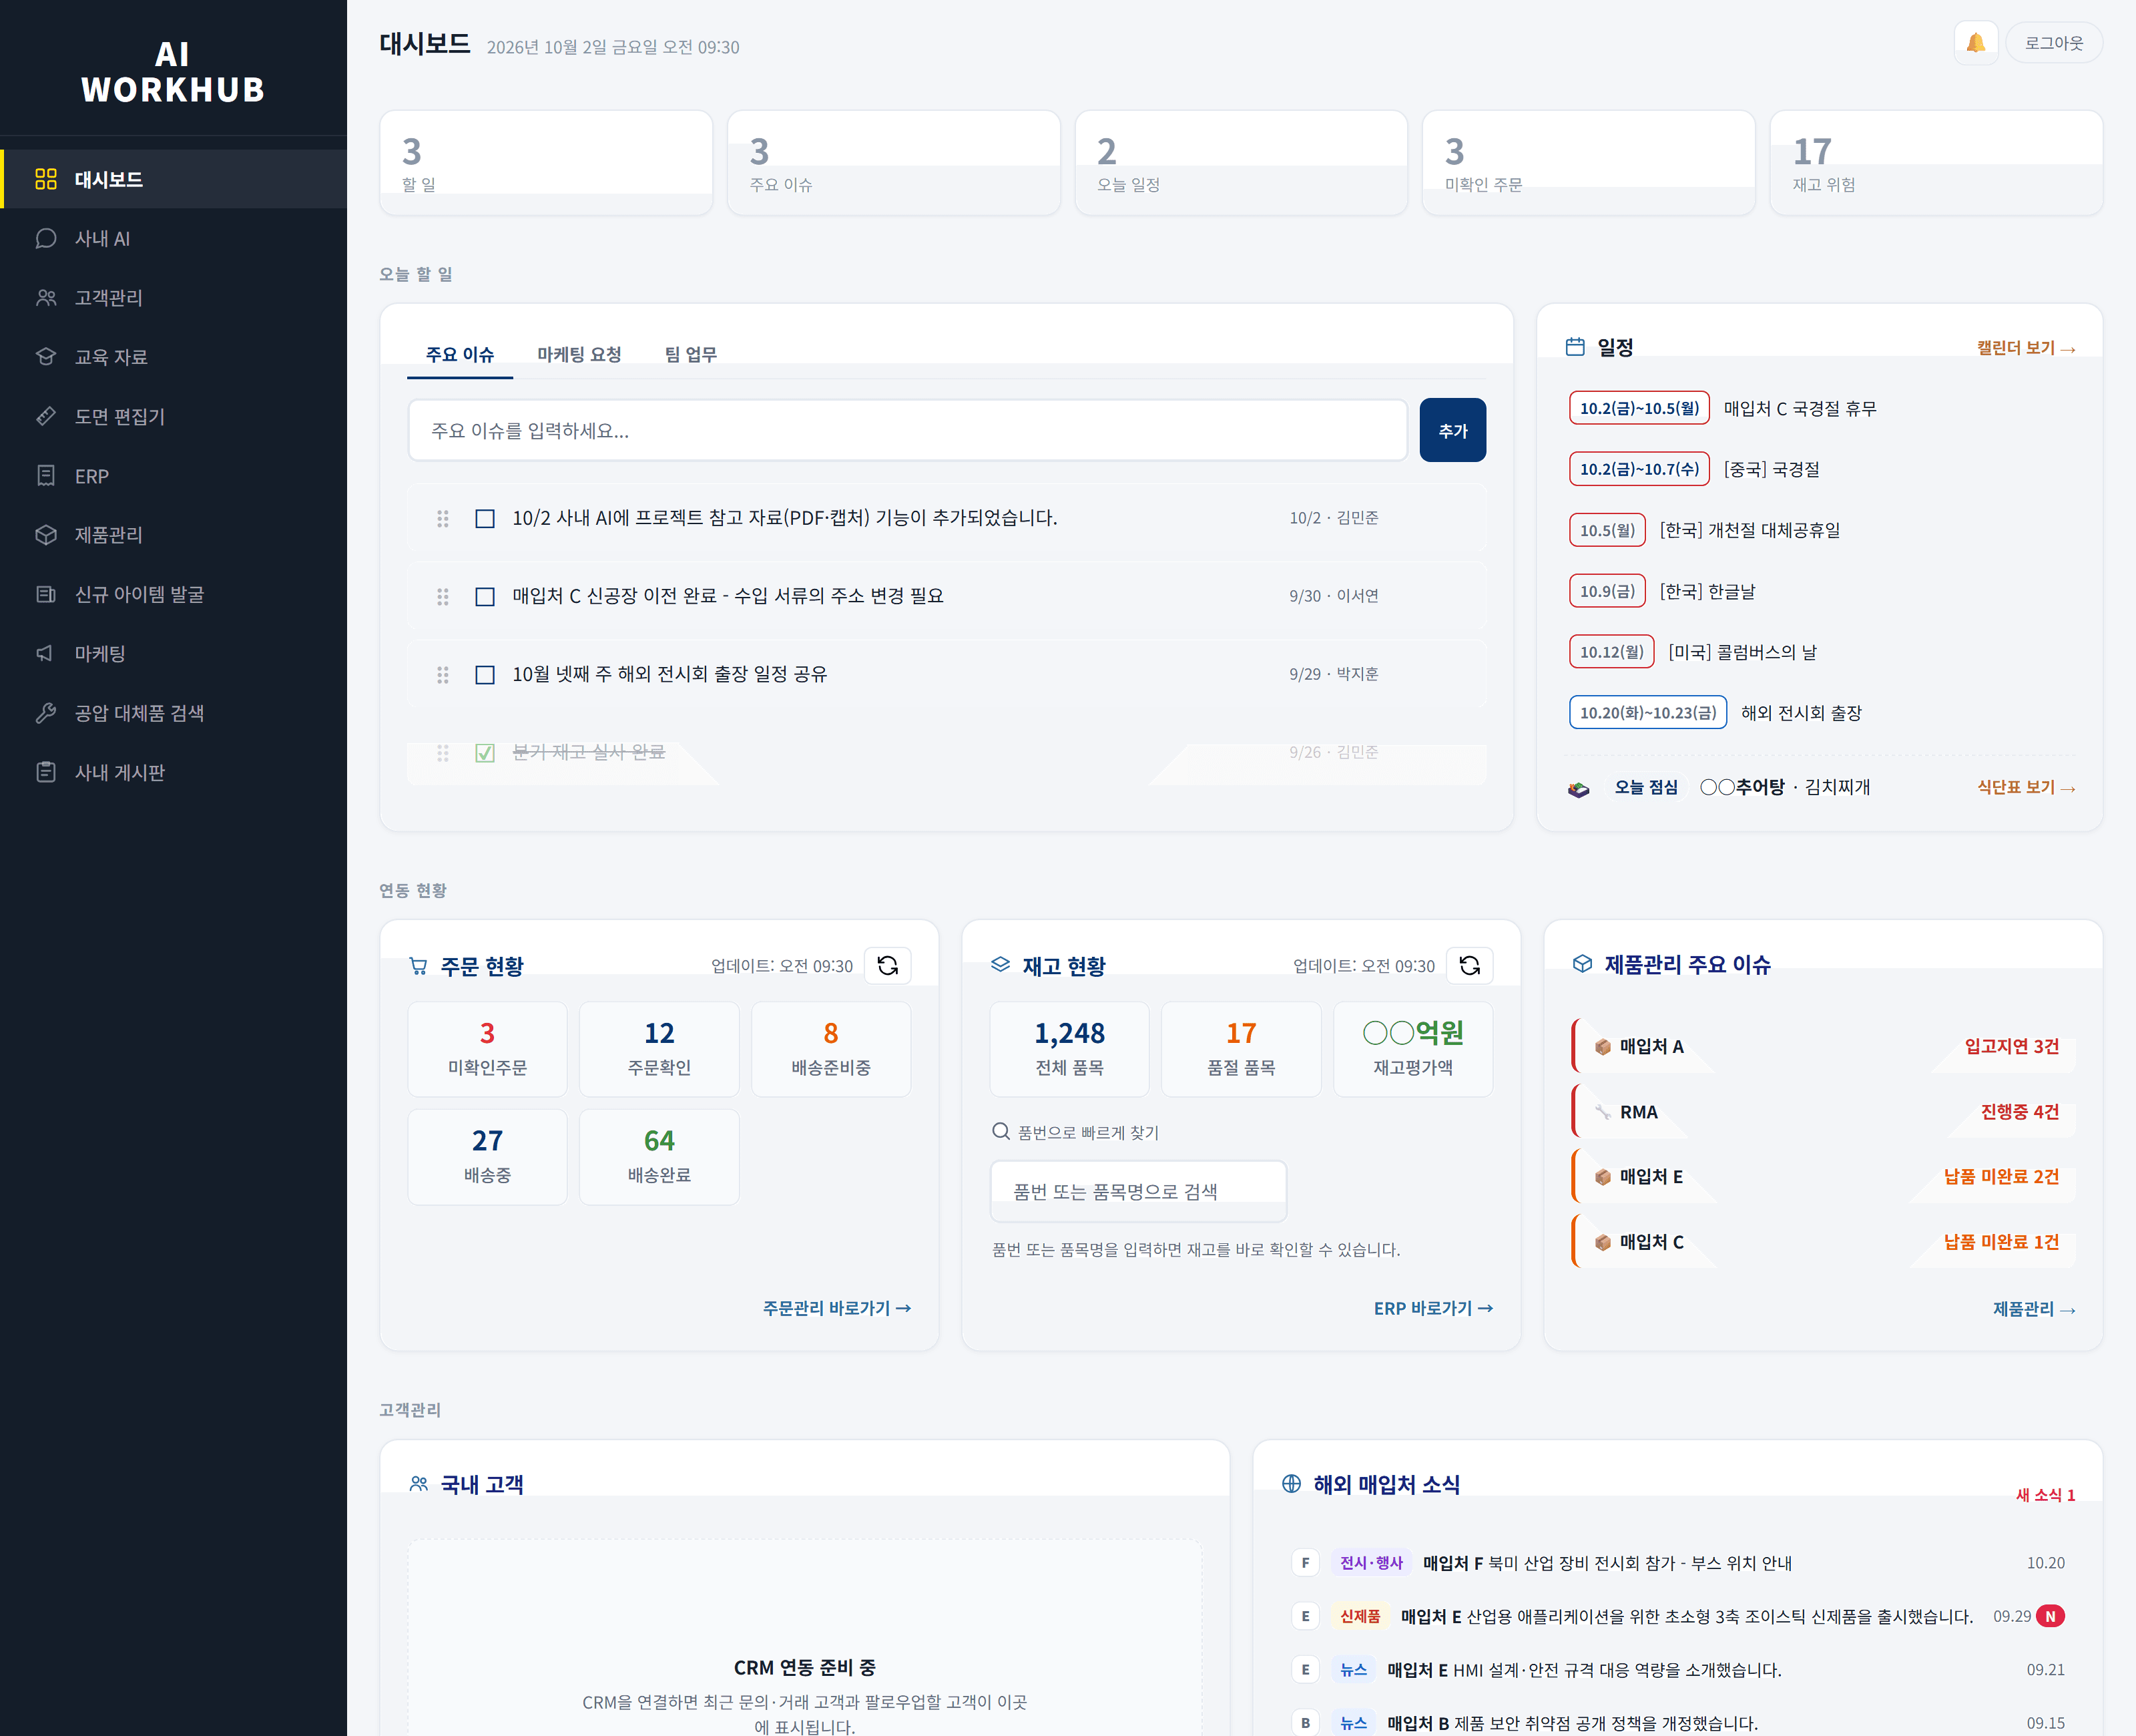Screen dimensions: 2136x1736
Task: Click the 도면 편집기 ruler icon
Action: pyautogui.click(x=46, y=416)
